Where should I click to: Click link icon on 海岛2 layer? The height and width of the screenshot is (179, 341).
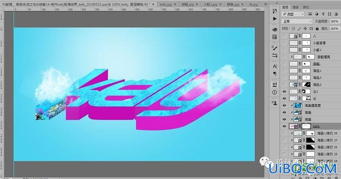tap(300, 85)
